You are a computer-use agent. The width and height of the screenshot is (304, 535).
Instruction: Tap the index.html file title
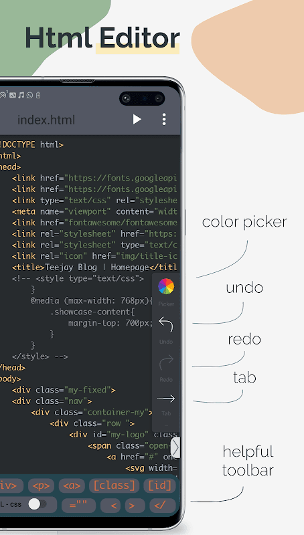(46, 120)
